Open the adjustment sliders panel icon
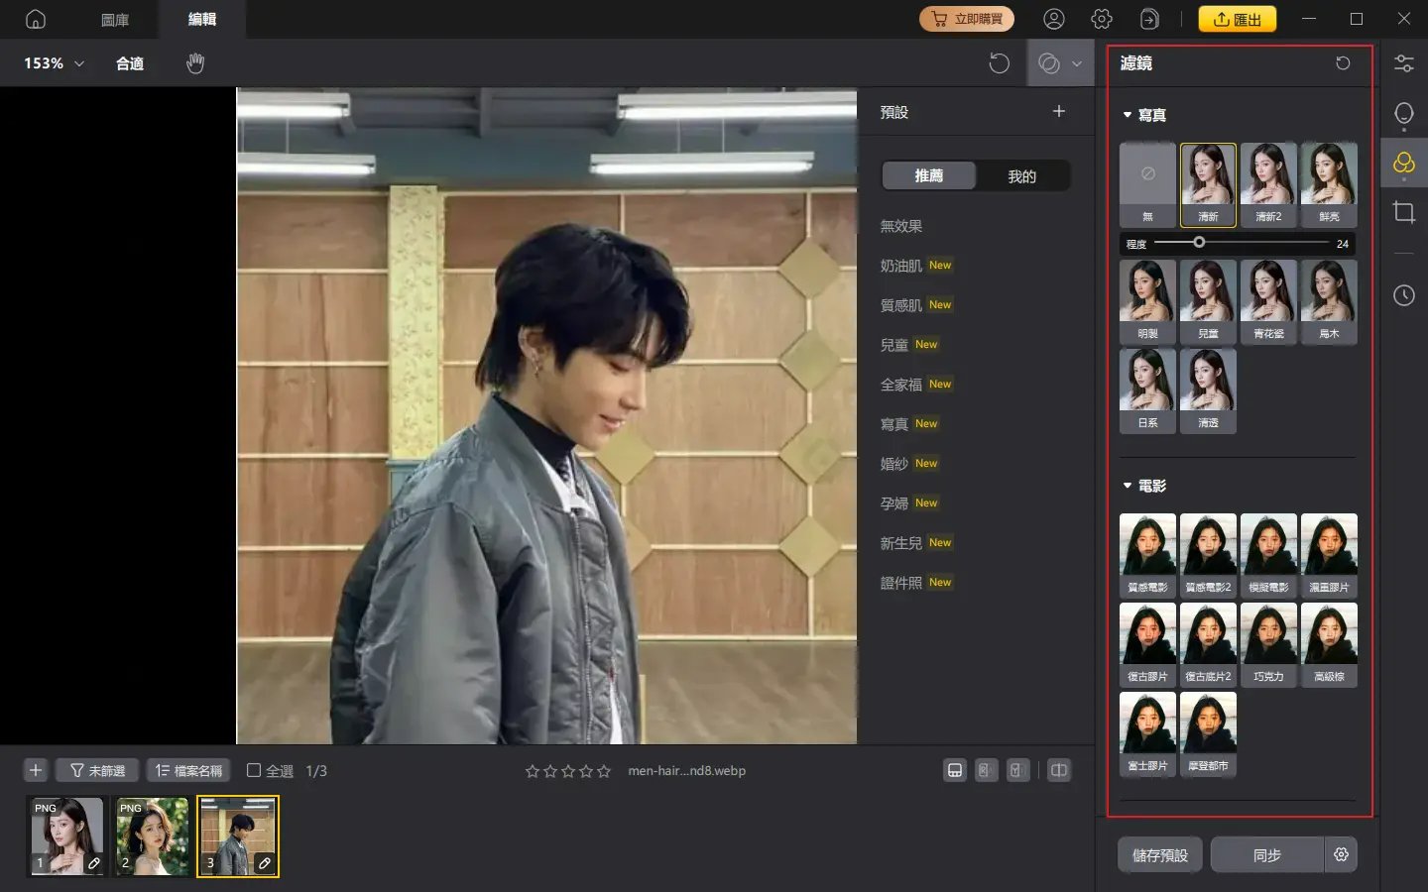Image resolution: width=1428 pixels, height=892 pixels. [x=1403, y=63]
